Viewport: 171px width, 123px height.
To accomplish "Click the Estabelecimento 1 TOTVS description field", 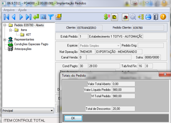I will 116,36.
